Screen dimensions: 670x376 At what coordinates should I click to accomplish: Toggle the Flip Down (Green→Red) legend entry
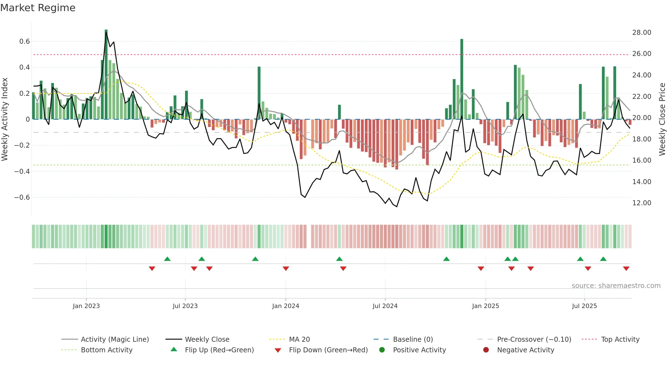click(x=321, y=350)
